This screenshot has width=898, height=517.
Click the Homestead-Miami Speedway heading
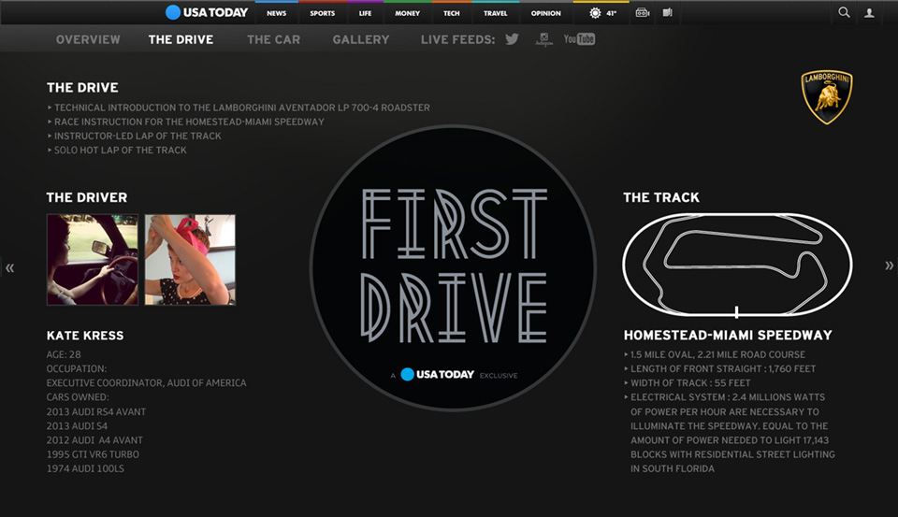(x=728, y=336)
